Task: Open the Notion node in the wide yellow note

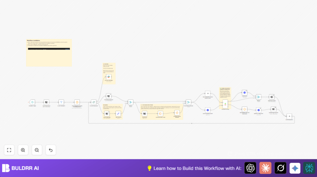Action: pos(145,114)
